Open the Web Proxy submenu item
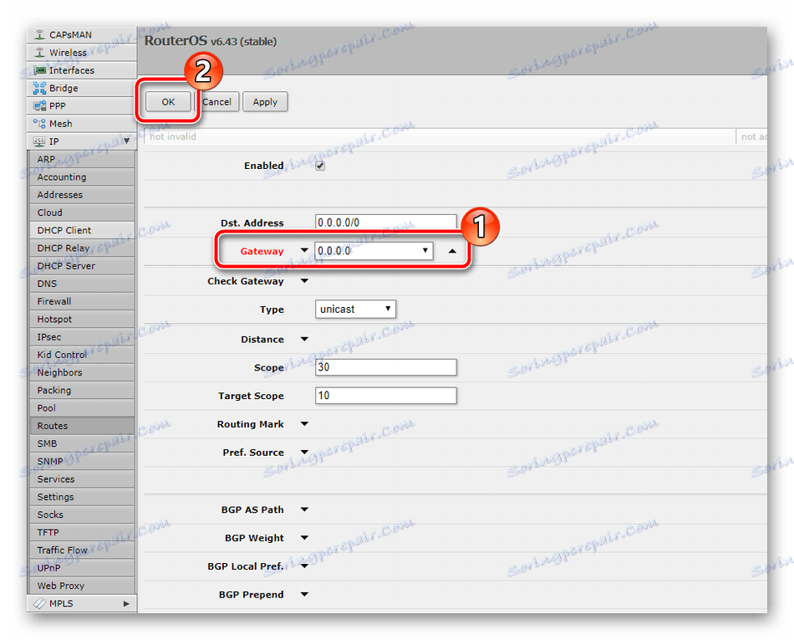This screenshot has width=794, height=640. click(x=83, y=586)
